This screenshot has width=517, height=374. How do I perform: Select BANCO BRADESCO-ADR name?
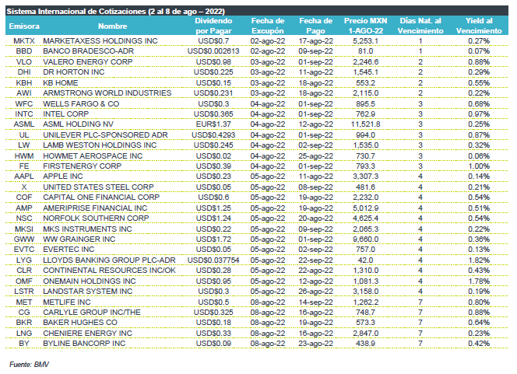tap(88, 51)
